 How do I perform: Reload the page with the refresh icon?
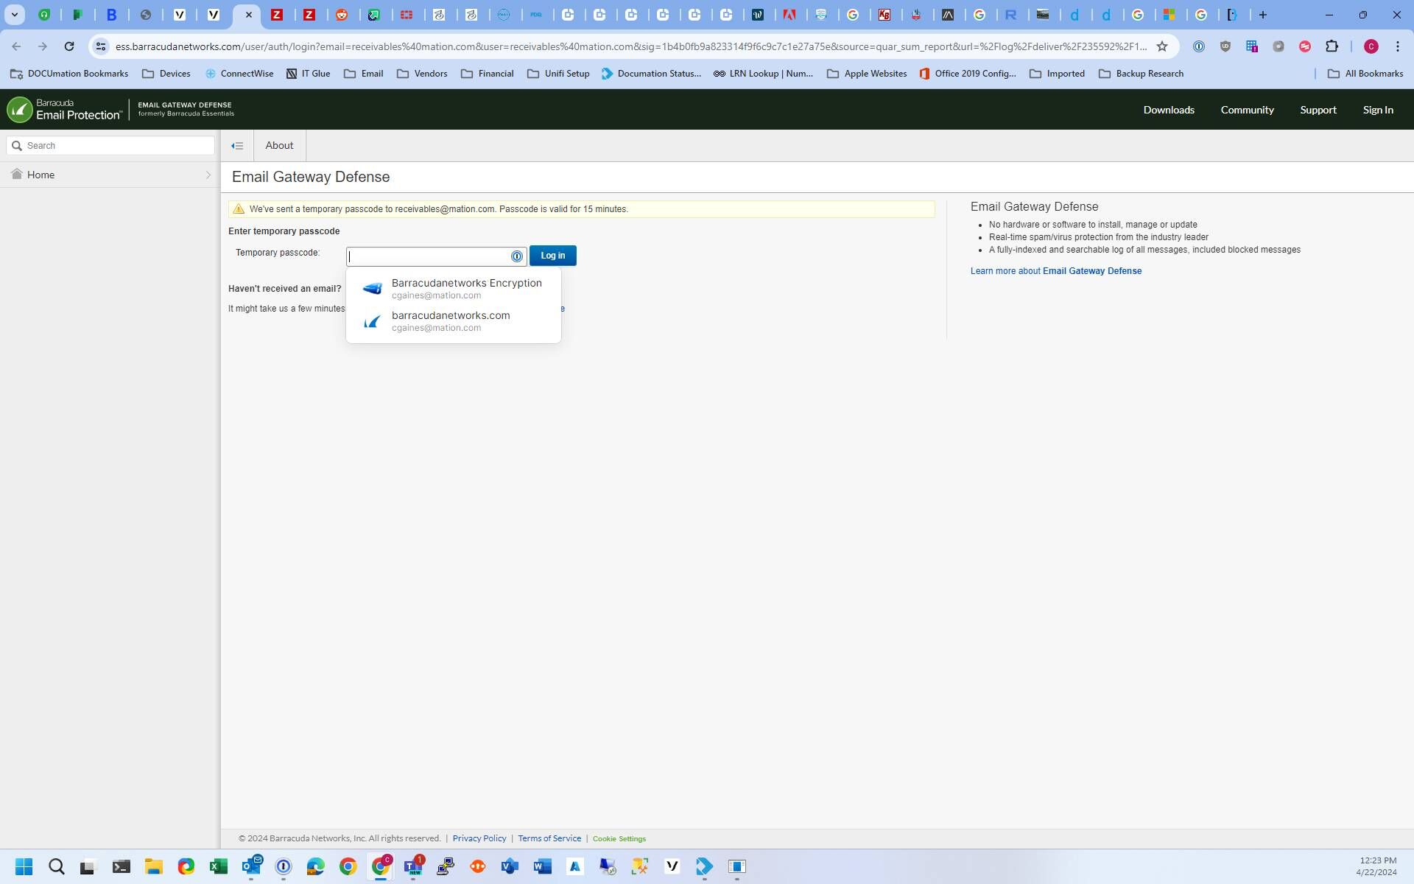point(69,46)
